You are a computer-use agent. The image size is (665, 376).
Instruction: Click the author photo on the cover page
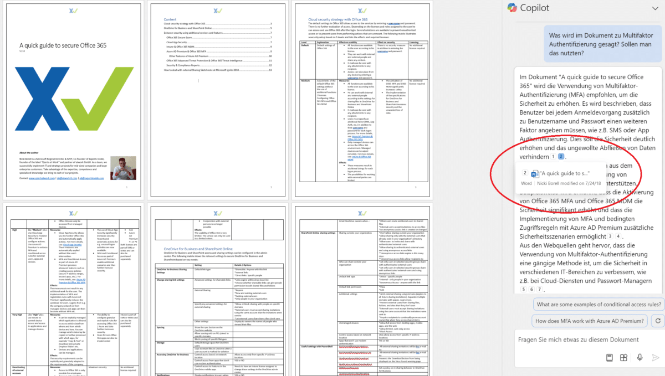(123, 167)
